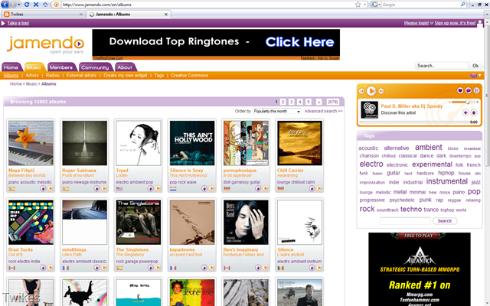Play the Tryad Listen album
The image size is (490, 306).
(x=158, y=188)
